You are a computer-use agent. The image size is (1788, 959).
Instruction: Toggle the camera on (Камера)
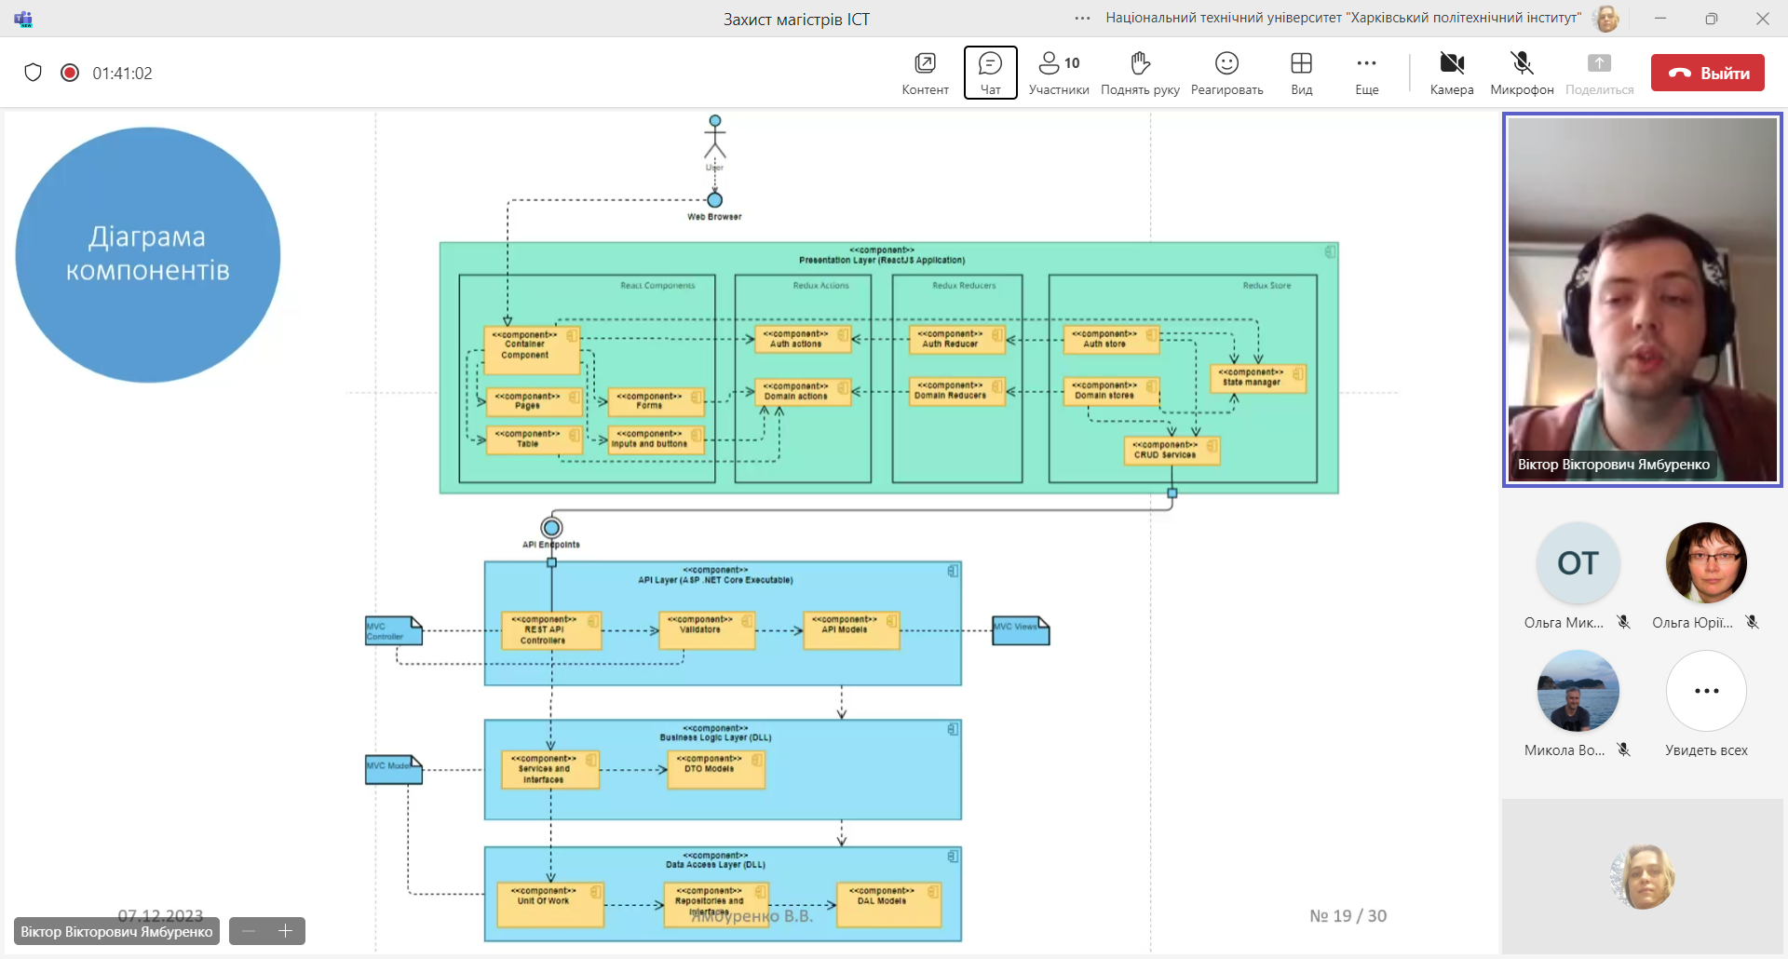tap(1451, 73)
